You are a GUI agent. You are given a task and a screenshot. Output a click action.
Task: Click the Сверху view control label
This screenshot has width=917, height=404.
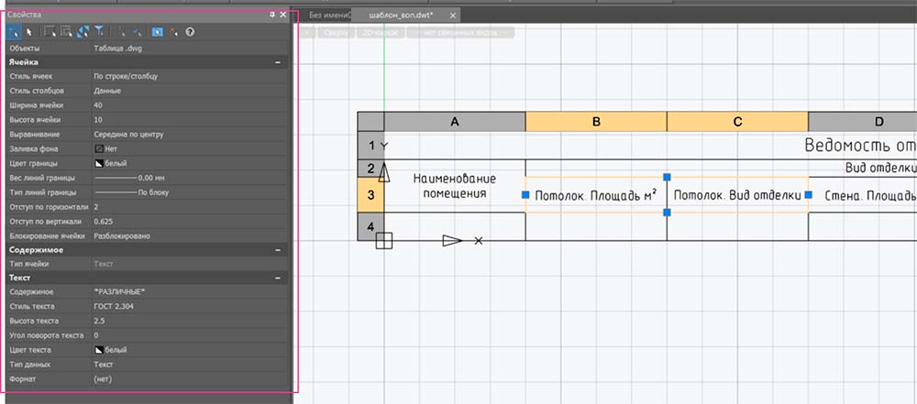[x=336, y=33]
